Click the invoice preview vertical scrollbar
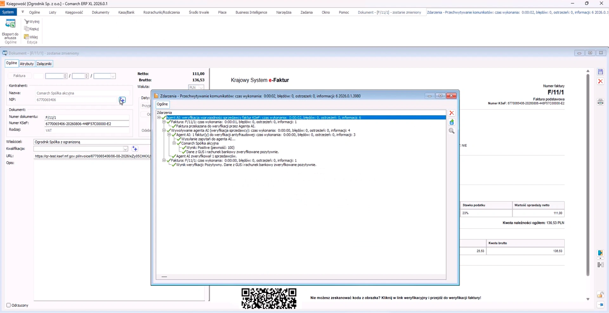 (x=588, y=175)
